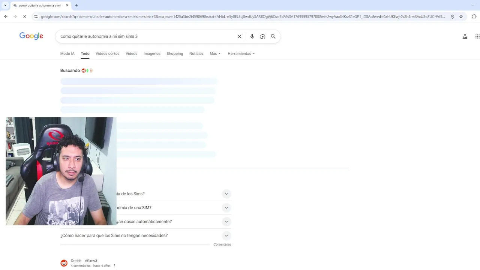Open the Google apps grid
The height and width of the screenshot is (270, 480).
(x=477, y=36)
